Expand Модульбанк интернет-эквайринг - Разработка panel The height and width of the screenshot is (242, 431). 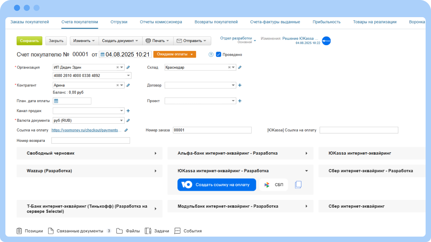point(240,206)
